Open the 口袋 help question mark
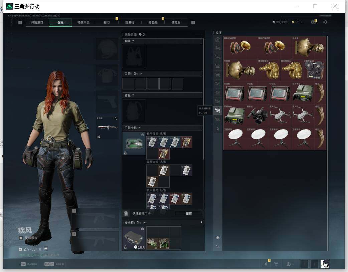Image resolution: width=348 pixels, height=272 pixels. click(x=141, y=74)
